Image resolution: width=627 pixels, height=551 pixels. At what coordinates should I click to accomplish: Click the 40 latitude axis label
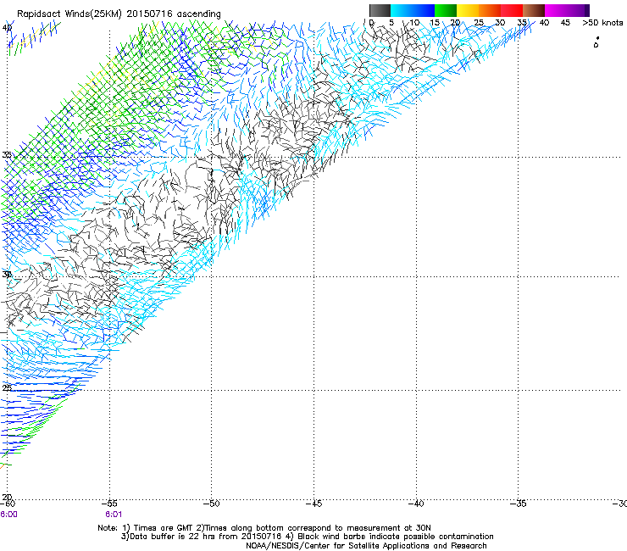point(7,28)
